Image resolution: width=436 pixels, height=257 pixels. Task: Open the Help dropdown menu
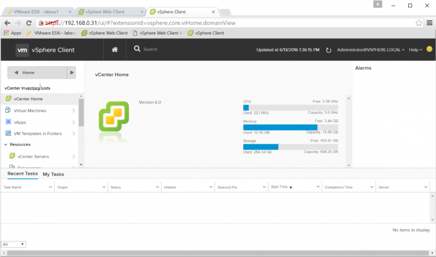[x=416, y=50]
